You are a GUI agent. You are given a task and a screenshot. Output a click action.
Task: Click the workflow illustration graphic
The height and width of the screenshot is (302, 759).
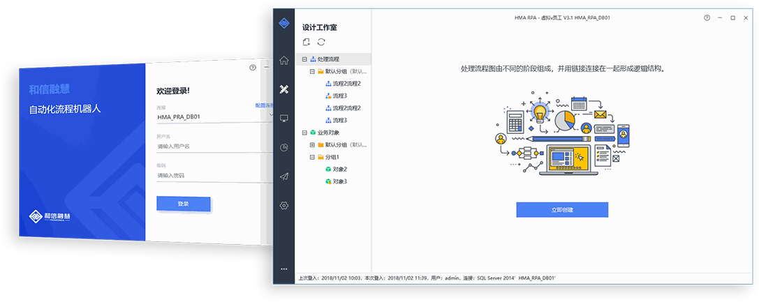tap(562, 133)
